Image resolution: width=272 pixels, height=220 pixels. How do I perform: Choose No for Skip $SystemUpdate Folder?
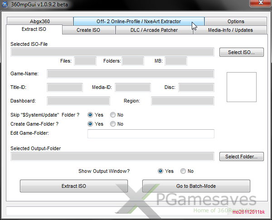[x=113, y=115]
